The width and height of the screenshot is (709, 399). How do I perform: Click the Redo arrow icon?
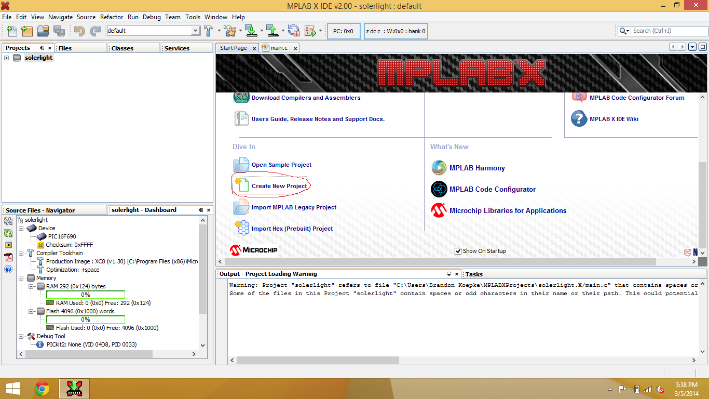95,31
